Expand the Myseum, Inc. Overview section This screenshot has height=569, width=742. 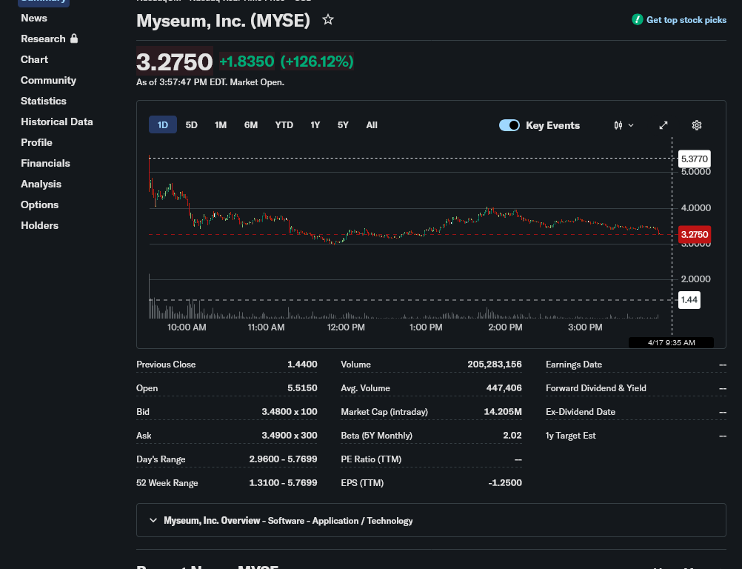pos(431,520)
